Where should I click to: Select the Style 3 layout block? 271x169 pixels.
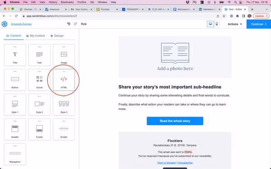pos(64,105)
